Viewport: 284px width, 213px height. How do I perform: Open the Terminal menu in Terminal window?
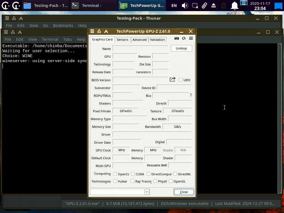coord(50,39)
